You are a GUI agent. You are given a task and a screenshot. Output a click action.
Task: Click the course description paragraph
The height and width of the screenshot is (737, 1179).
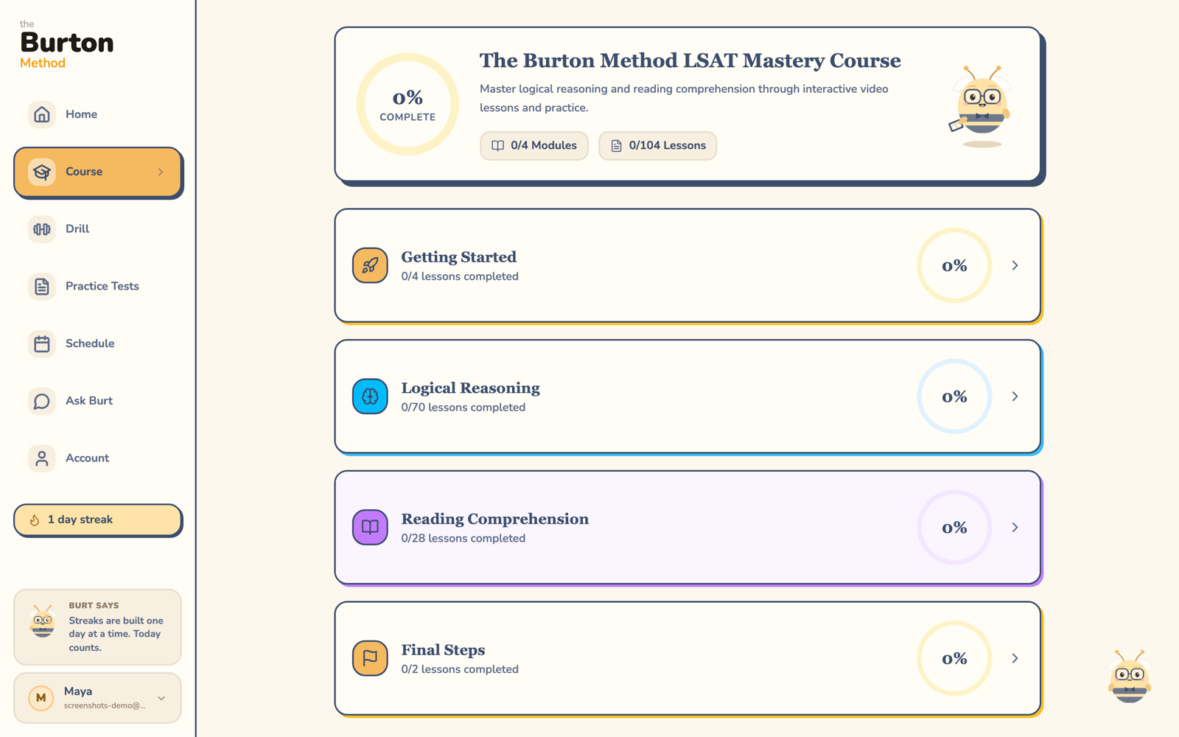click(684, 98)
